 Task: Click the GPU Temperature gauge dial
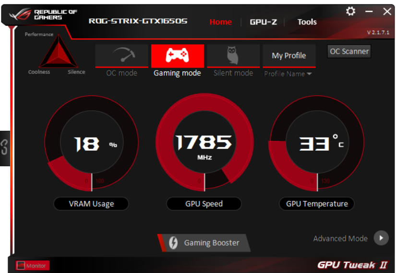(x=317, y=142)
